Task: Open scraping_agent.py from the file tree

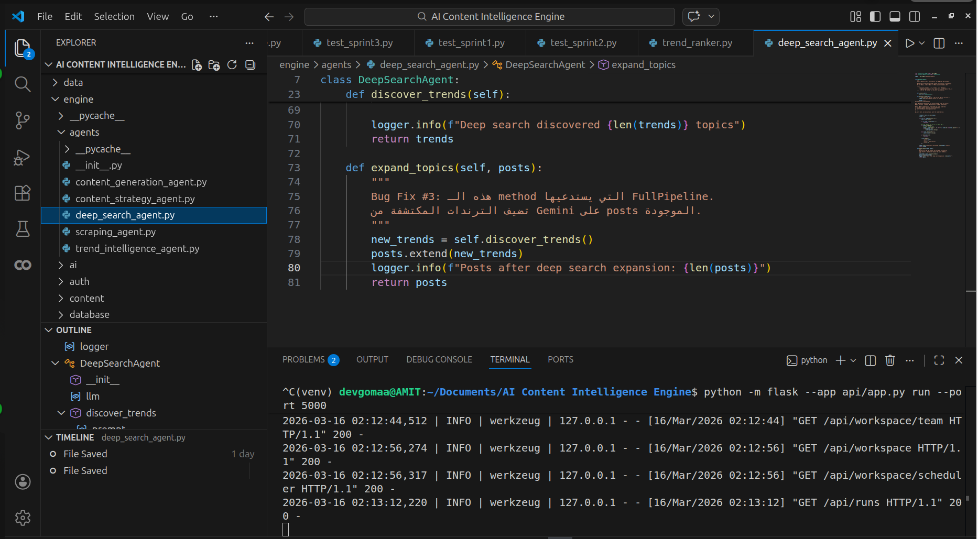Action: point(115,232)
